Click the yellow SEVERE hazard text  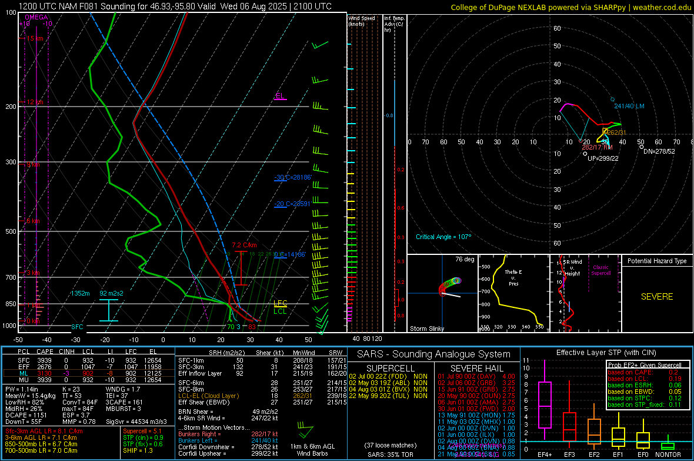point(657,297)
